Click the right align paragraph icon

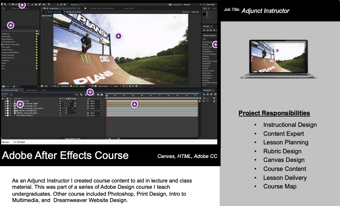pyautogui.click(x=211, y=94)
